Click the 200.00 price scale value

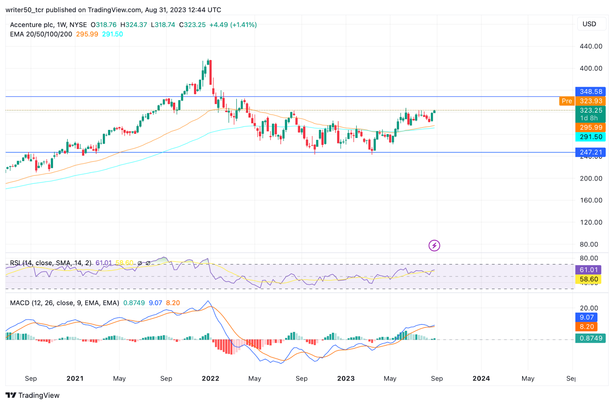(x=591, y=178)
